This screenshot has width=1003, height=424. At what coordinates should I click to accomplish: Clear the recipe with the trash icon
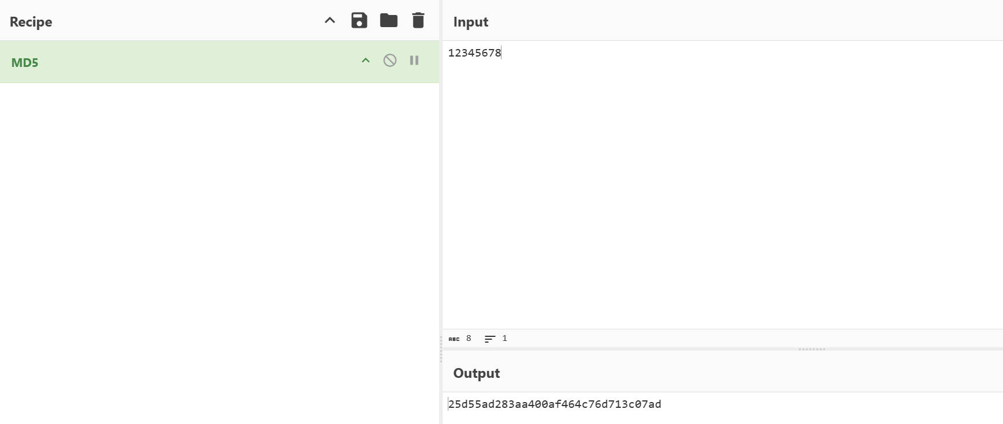418,21
